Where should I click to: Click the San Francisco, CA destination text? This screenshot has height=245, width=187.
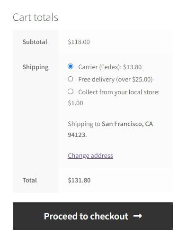click(127, 124)
